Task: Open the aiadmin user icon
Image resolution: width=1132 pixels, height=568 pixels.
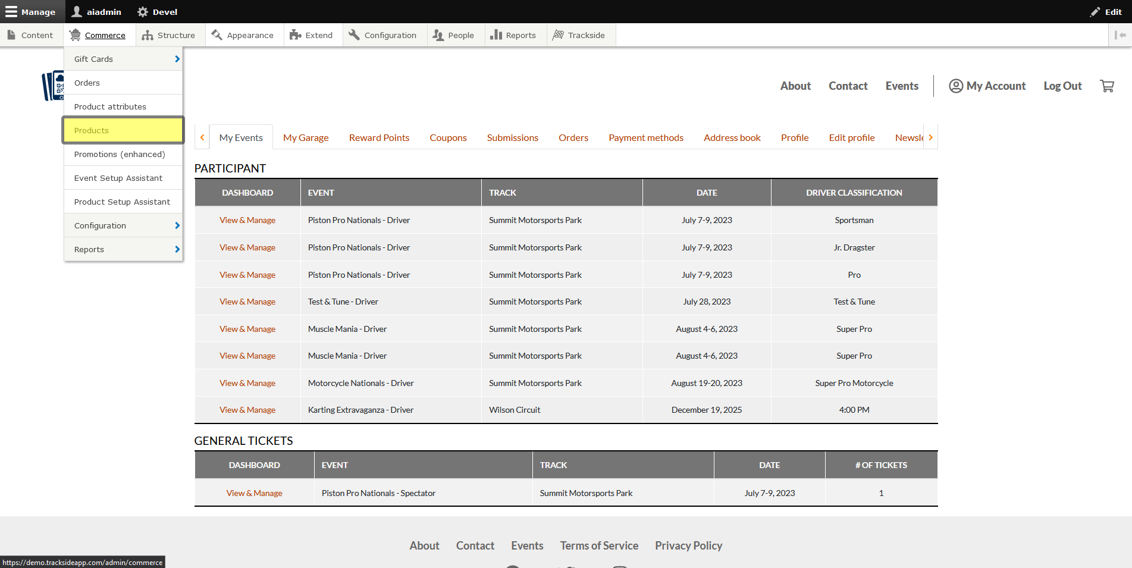Action: pos(77,12)
